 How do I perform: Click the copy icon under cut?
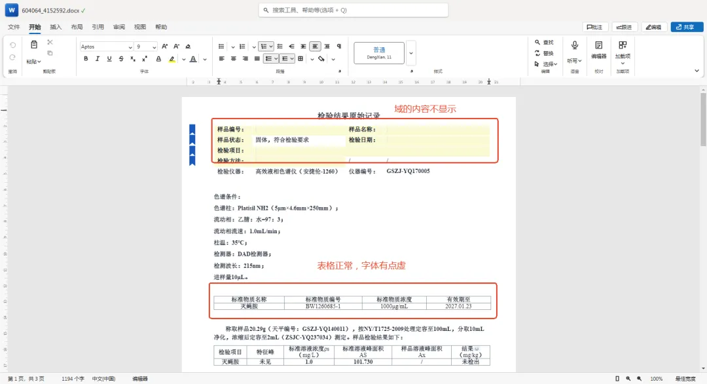(x=50, y=53)
